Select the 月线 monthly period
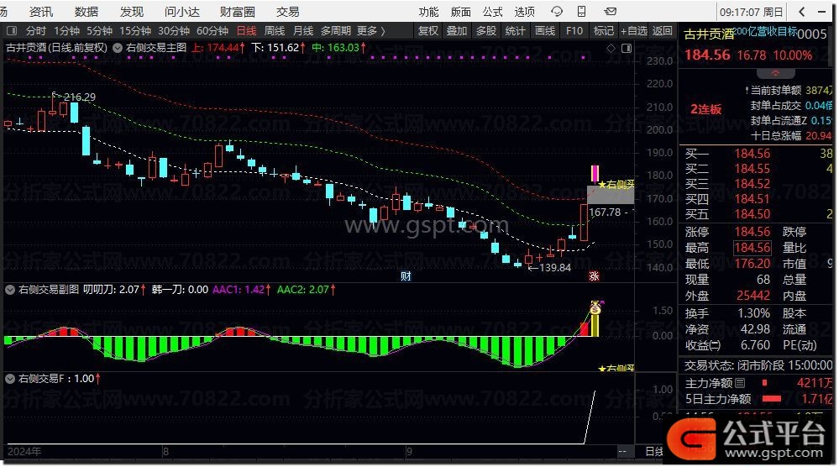 click(303, 31)
